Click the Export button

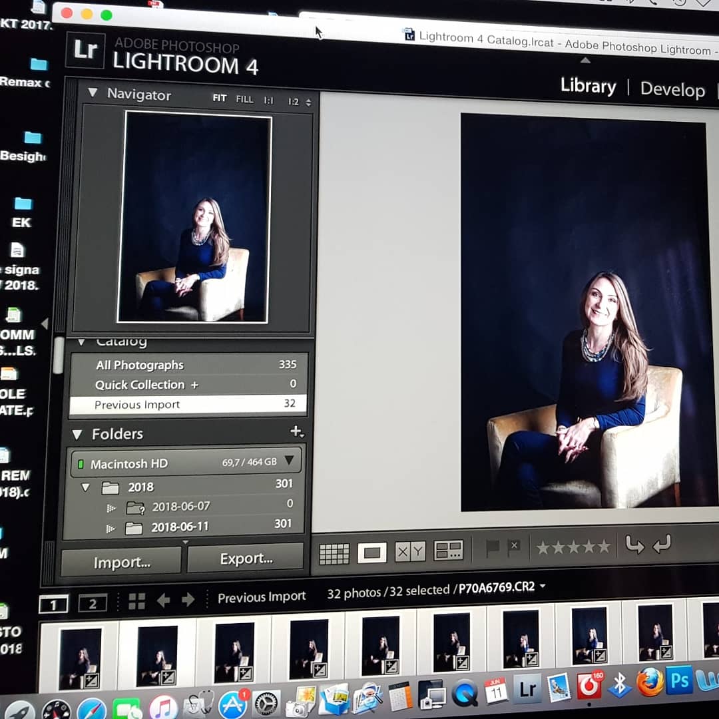(x=246, y=558)
